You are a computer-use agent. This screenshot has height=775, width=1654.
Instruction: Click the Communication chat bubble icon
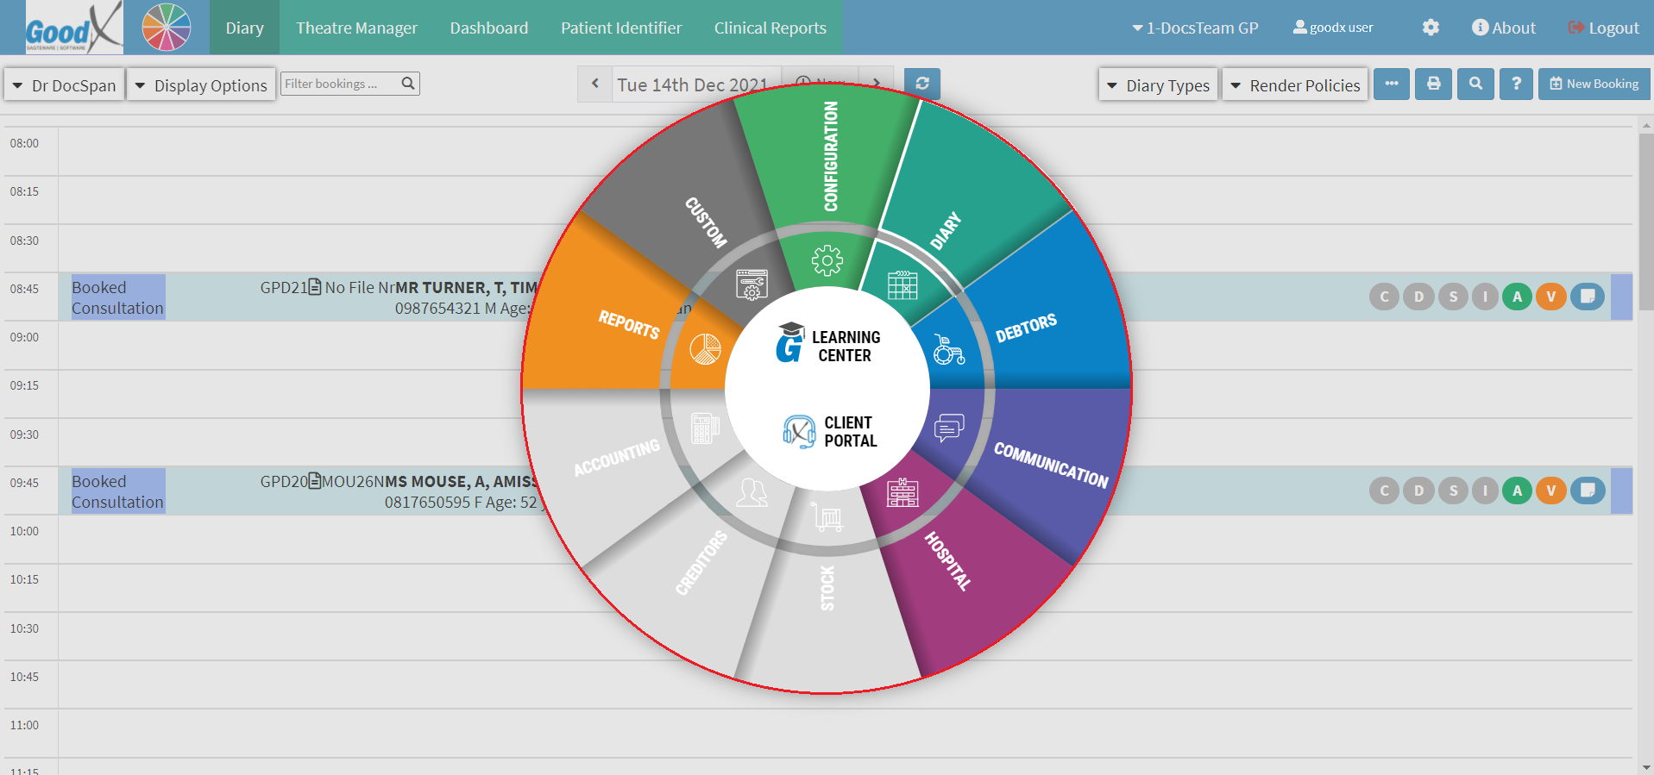pyautogui.click(x=949, y=428)
